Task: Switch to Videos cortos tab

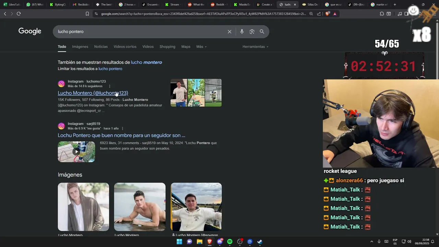Action: (x=125, y=47)
